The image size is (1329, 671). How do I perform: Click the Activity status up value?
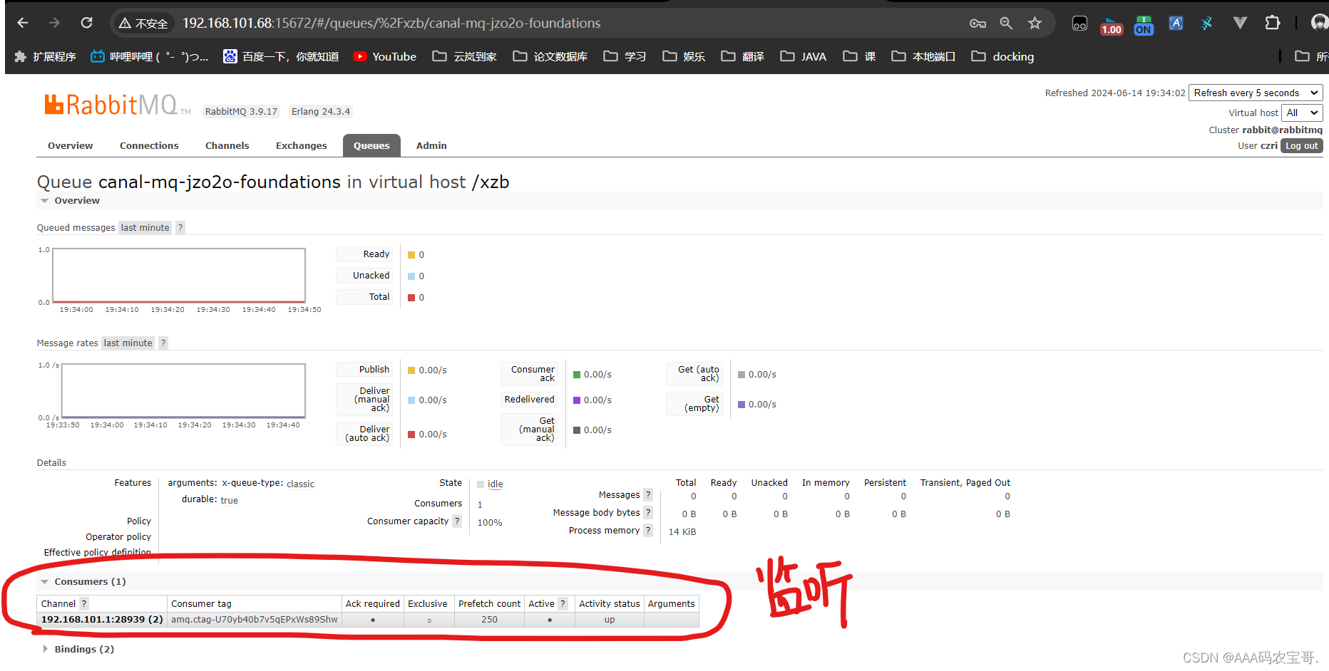coord(610,620)
